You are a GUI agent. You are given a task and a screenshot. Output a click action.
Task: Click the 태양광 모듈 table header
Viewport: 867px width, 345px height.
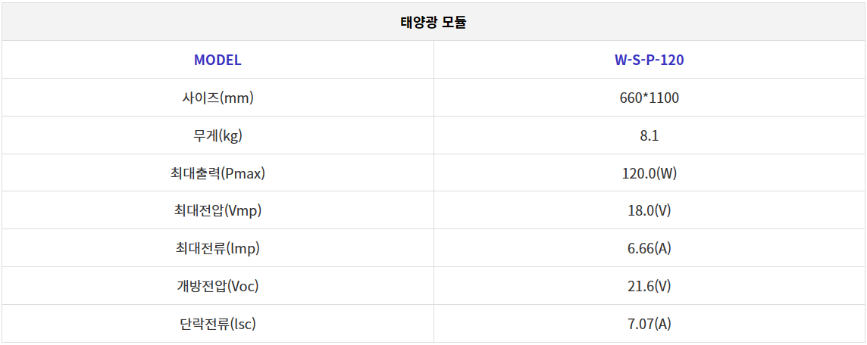click(434, 22)
